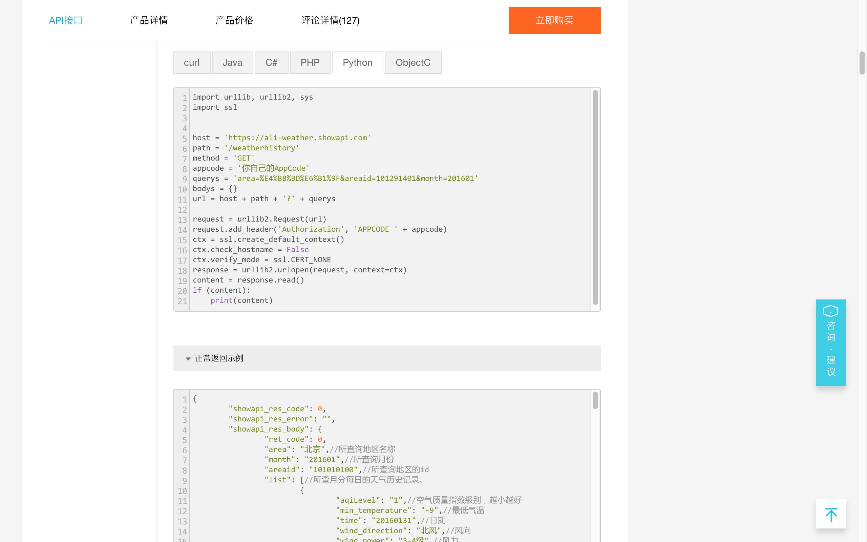Select the Python code tab
Image resolution: width=867 pixels, height=542 pixels.
point(357,62)
